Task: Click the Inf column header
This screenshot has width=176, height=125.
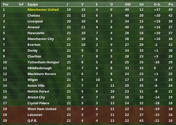Action: 21,4
